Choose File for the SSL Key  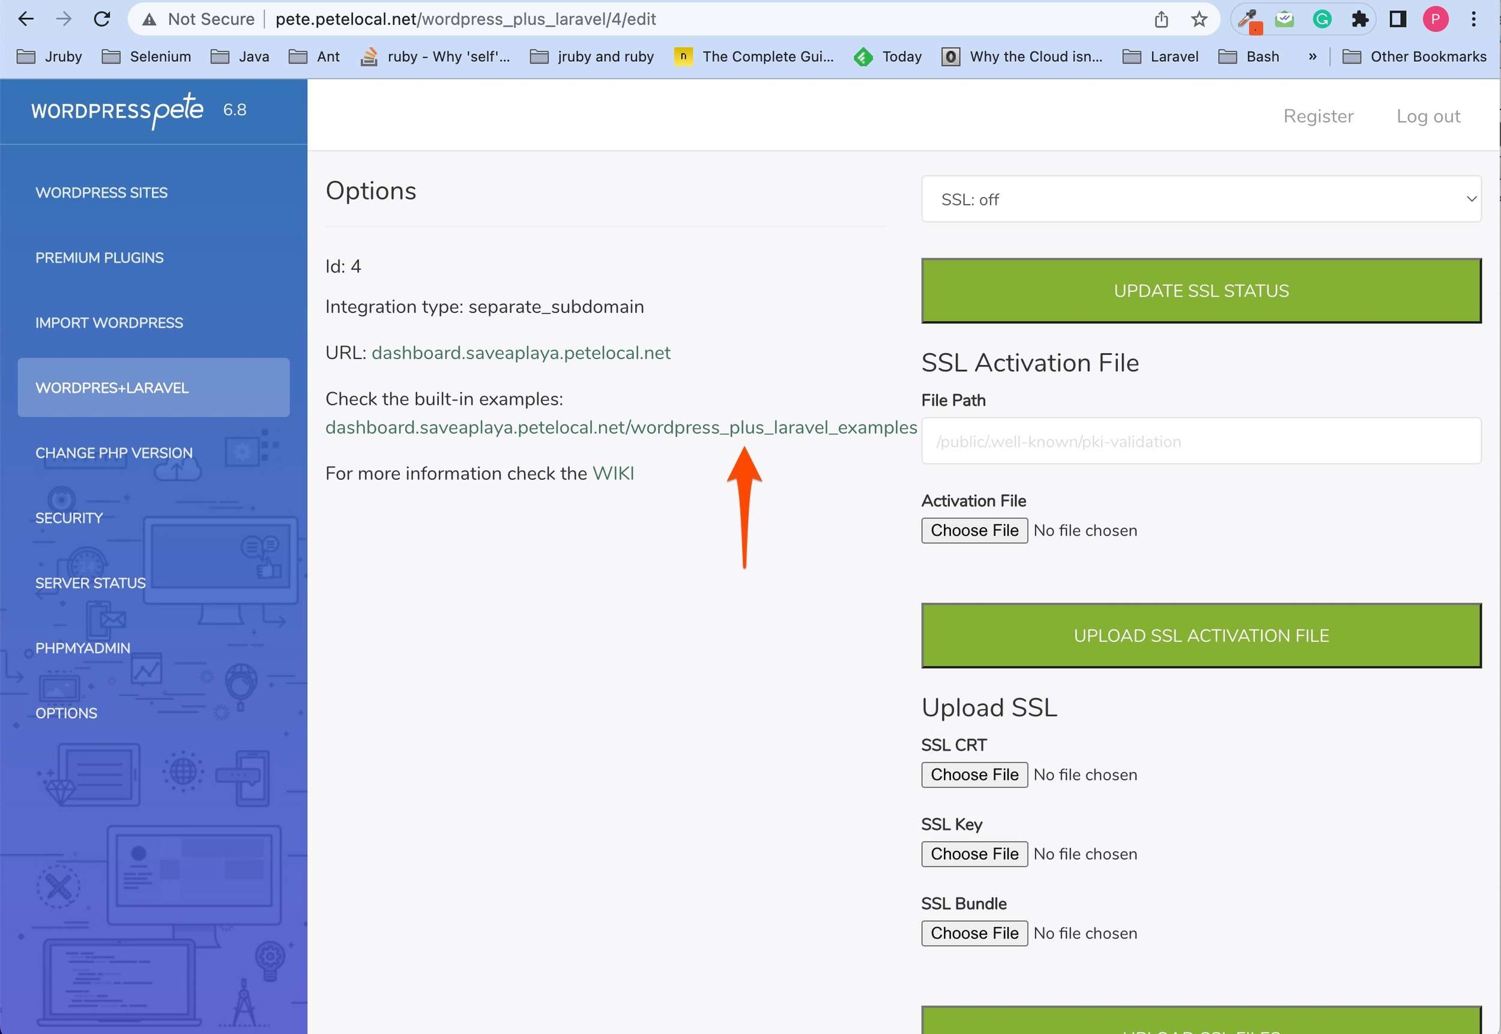(x=974, y=854)
